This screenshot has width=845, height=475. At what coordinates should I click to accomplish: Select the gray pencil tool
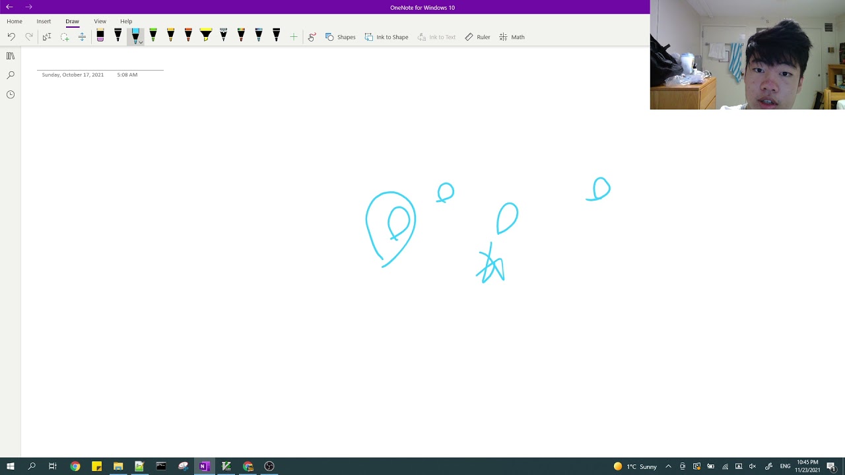[223, 36]
